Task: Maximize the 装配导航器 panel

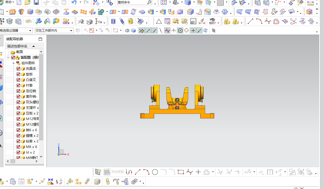Action: pos(40,39)
